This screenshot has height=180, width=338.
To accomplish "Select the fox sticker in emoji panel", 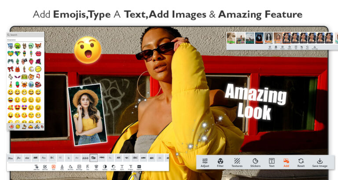I will [38, 45].
